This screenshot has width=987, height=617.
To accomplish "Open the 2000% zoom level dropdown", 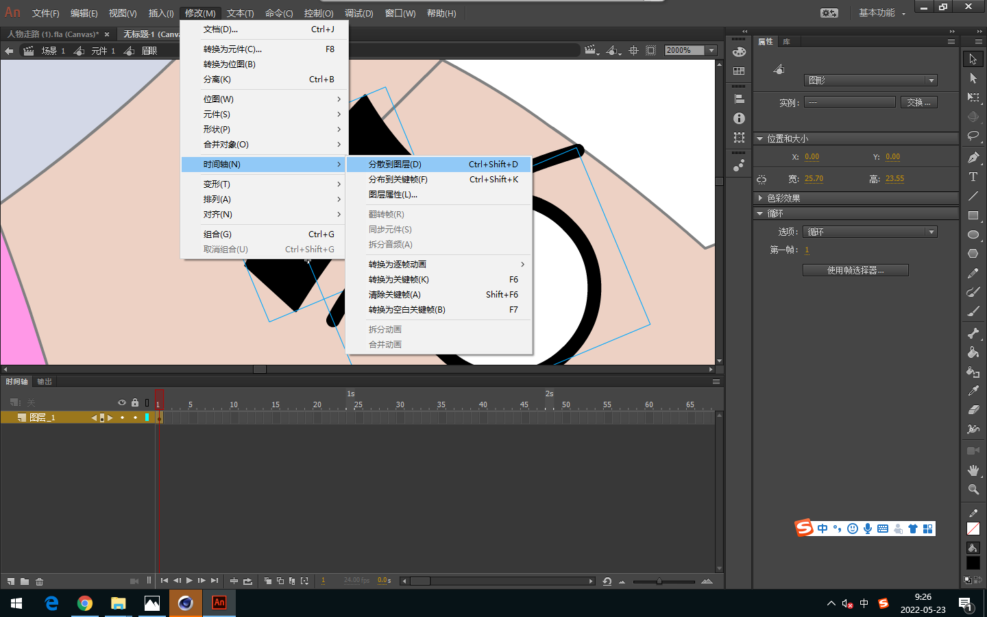I will [711, 50].
